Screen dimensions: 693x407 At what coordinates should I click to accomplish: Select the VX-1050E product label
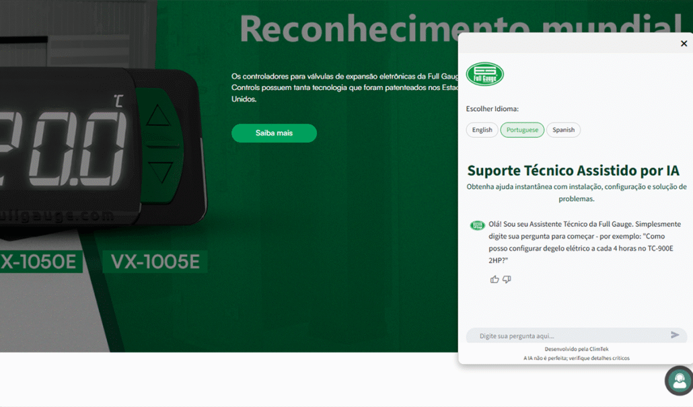pyautogui.click(x=40, y=262)
